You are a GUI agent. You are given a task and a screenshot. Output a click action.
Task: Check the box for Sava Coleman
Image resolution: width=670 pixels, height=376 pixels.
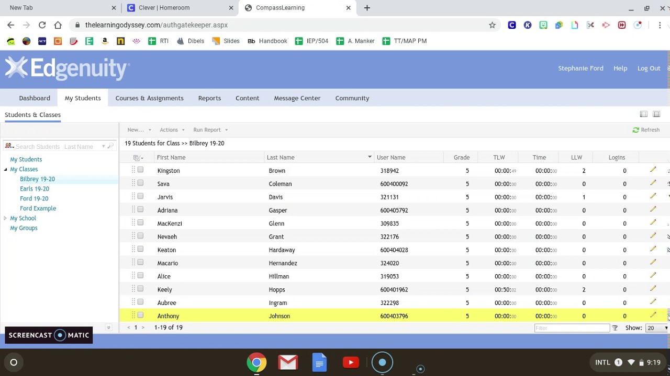point(140,183)
